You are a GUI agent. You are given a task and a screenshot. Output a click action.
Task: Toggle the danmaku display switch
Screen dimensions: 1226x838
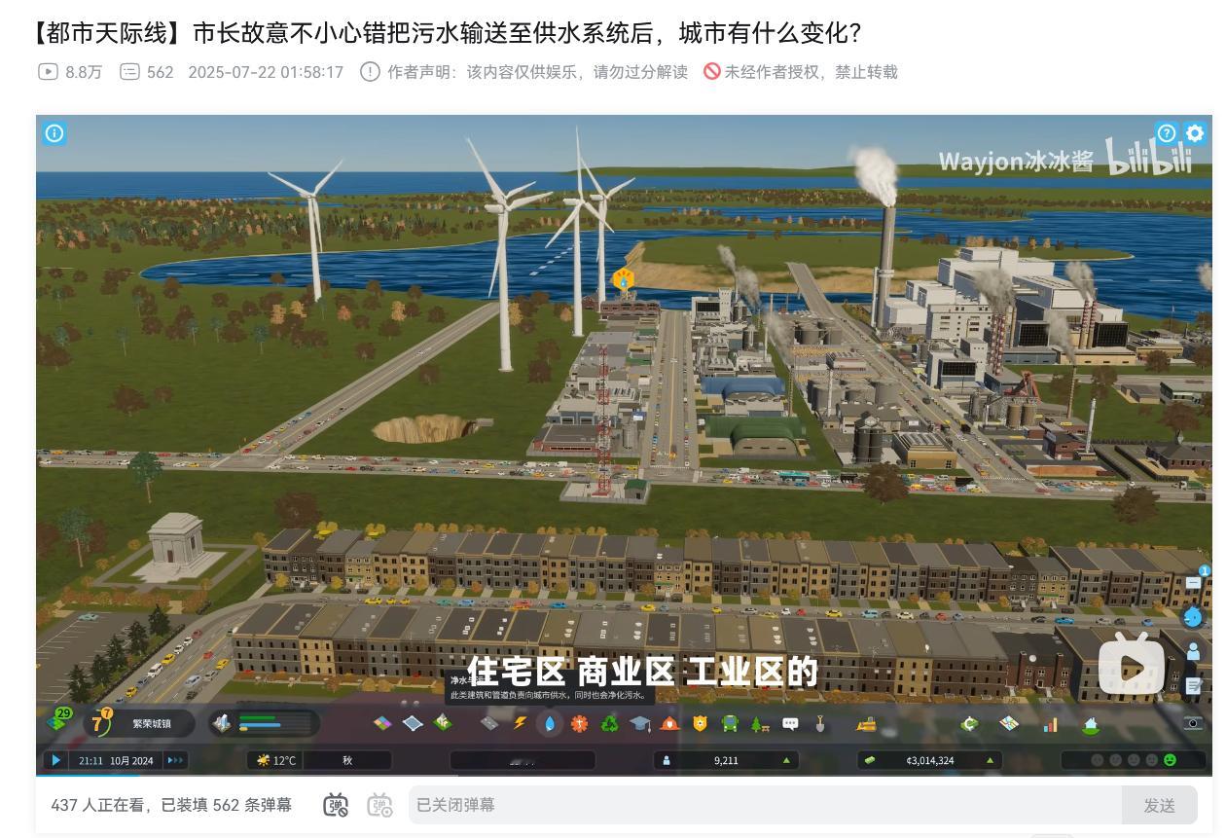[x=336, y=806]
